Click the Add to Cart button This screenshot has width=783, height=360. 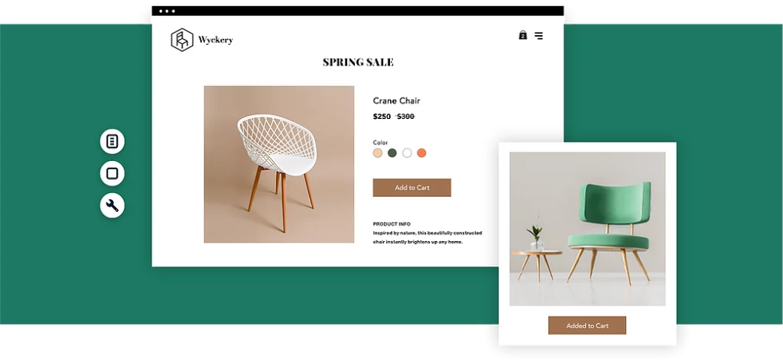pyautogui.click(x=412, y=188)
